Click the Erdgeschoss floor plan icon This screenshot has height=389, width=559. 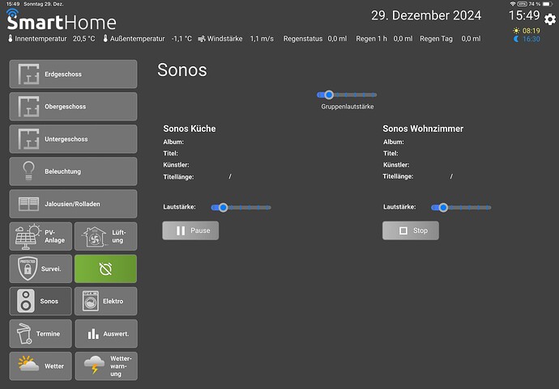coord(28,74)
